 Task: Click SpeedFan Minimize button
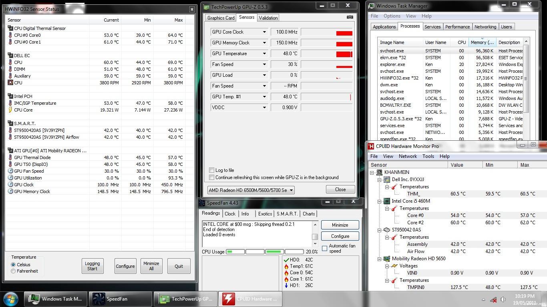tap(340, 225)
